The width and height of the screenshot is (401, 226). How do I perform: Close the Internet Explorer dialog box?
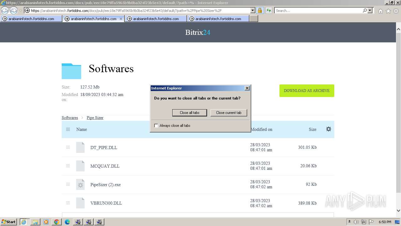(x=247, y=88)
